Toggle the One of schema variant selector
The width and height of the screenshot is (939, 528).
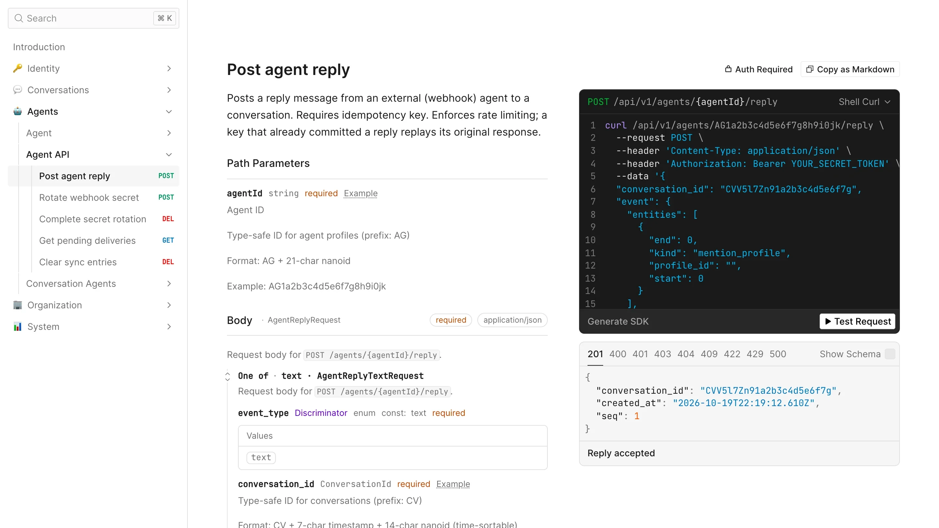click(228, 376)
